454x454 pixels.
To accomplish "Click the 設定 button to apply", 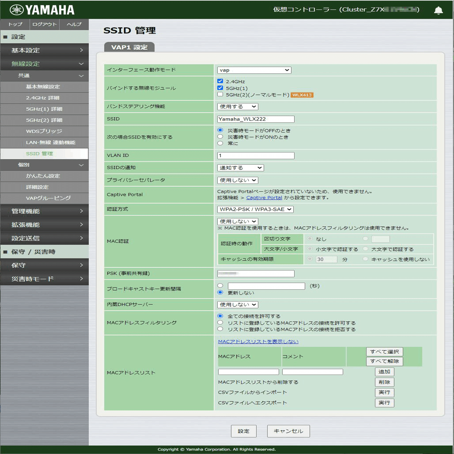I will pyautogui.click(x=243, y=431).
